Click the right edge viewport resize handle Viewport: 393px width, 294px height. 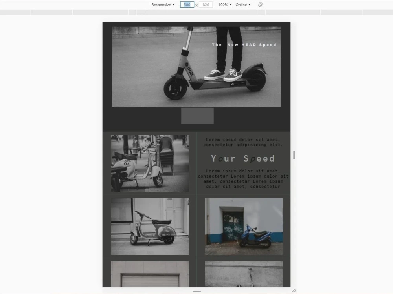tap(294, 155)
